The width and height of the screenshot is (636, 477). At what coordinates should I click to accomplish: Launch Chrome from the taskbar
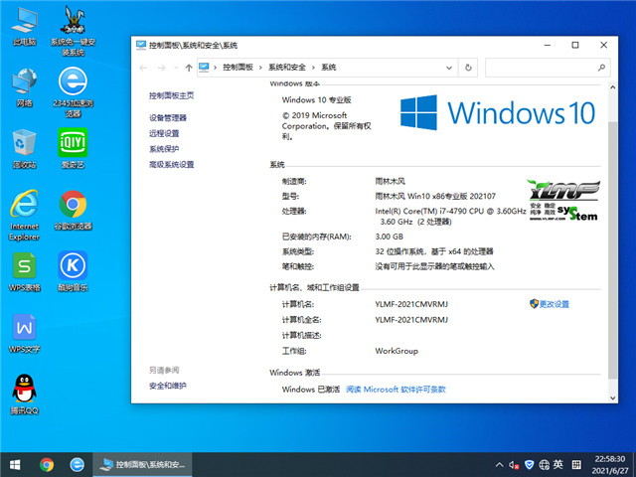(x=47, y=465)
